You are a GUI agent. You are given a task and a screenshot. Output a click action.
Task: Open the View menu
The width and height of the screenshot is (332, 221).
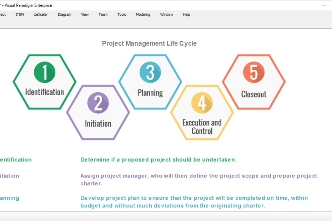(x=85, y=14)
